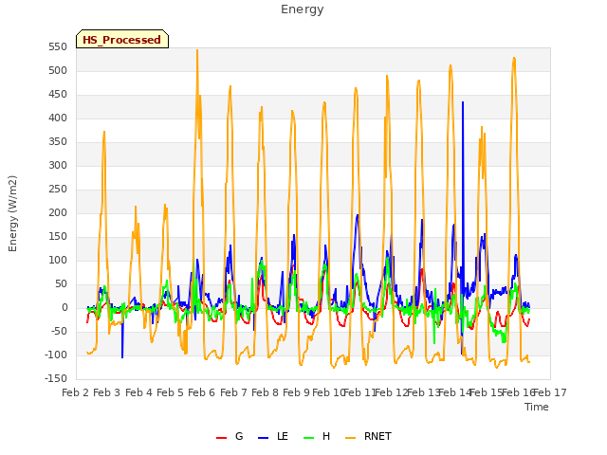This screenshot has height=455, width=607.
Task: Click the 250 y-axis tick label
Action: click(58, 190)
